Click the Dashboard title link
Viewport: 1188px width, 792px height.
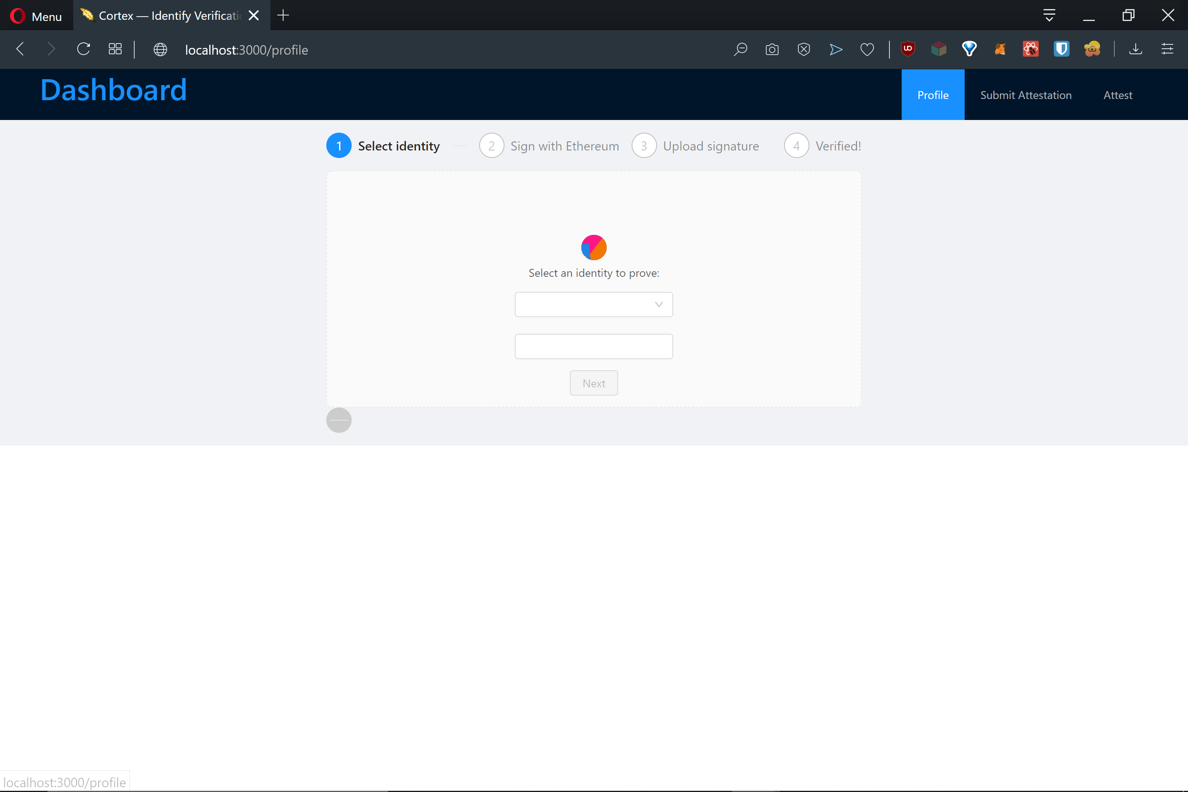click(114, 90)
